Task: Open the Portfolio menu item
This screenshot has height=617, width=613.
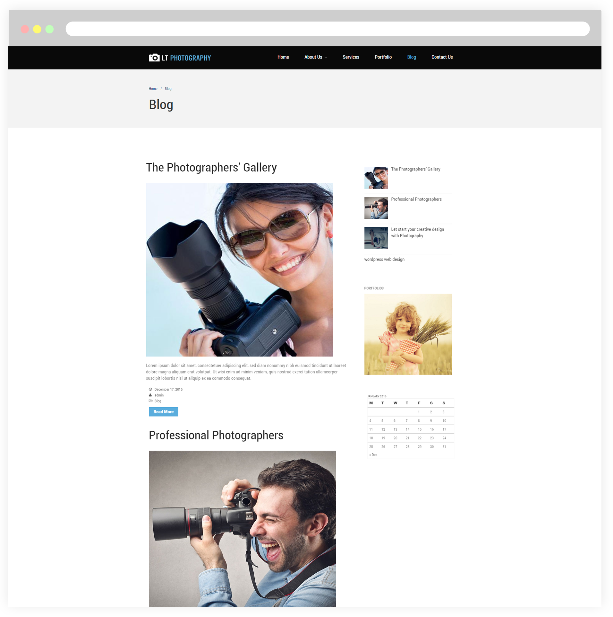Action: pos(383,57)
